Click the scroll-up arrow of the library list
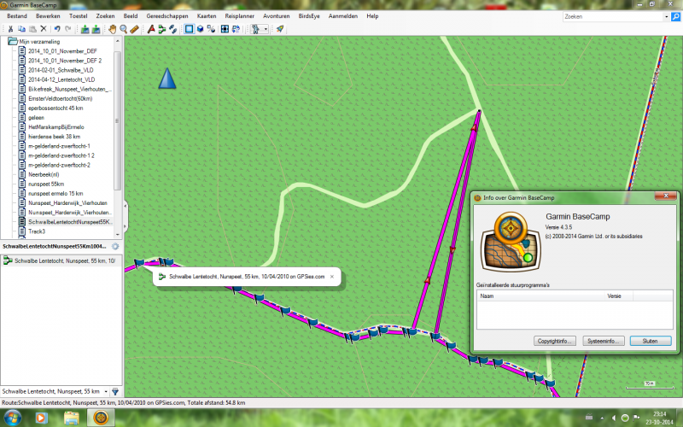The image size is (683, 427). [x=117, y=40]
